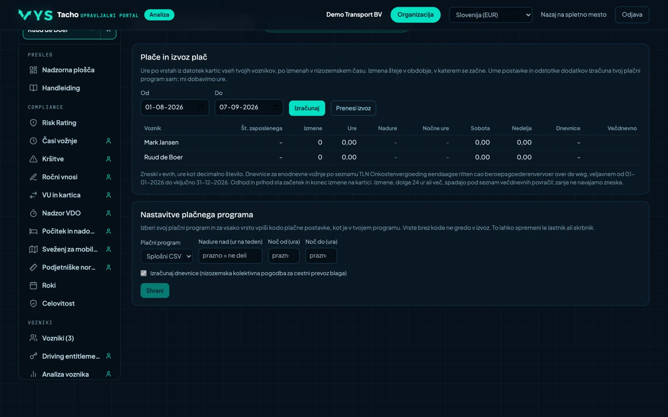This screenshot has width=668, height=417.
Task: Open the Ročni vnosi pencil icon
Action: (x=33, y=177)
